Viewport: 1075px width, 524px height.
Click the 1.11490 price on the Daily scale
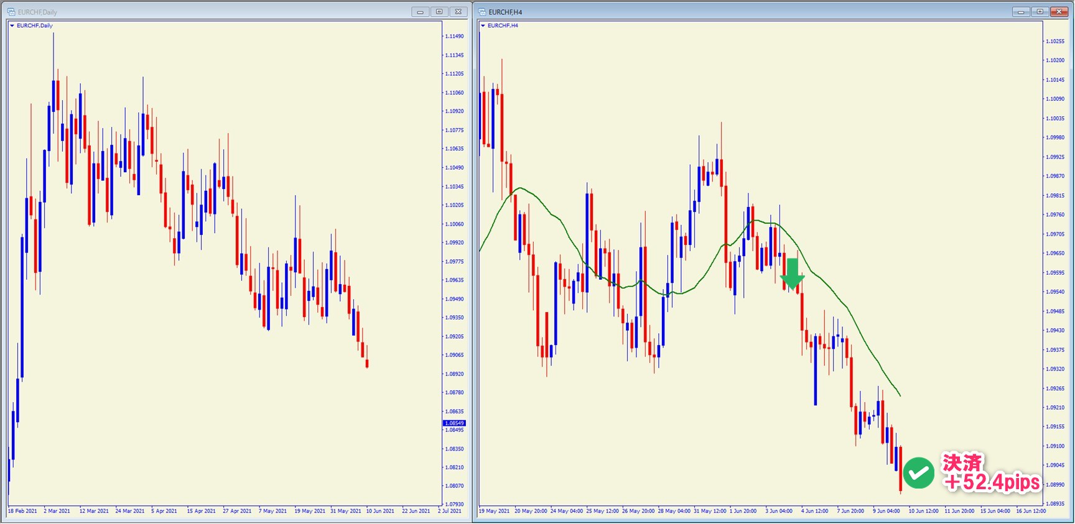coord(455,36)
